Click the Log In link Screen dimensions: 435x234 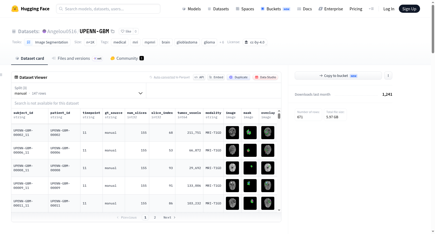click(389, 9)
